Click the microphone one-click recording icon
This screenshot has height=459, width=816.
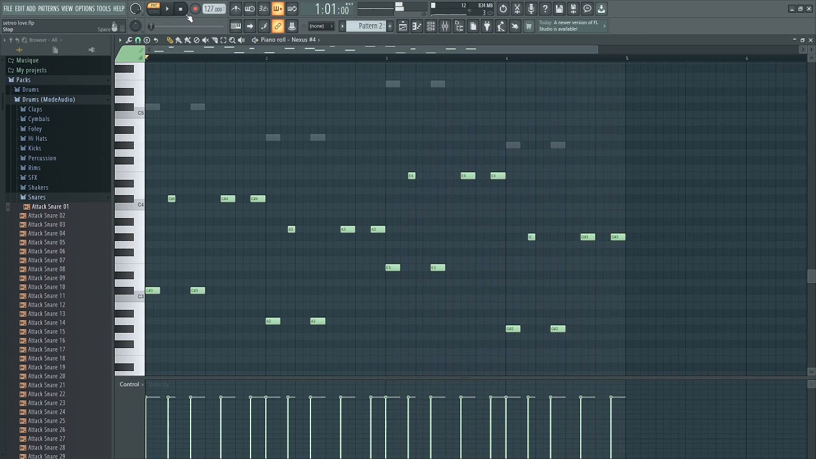tap(531, 9)
